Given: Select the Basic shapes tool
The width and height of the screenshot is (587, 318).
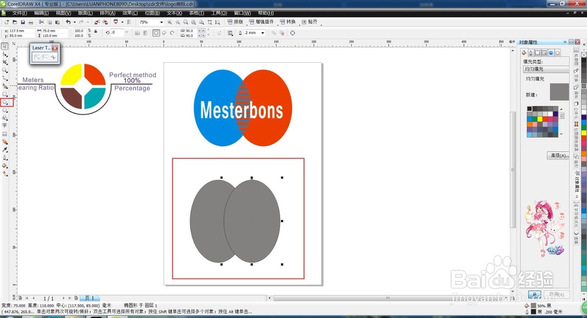Looking at the screenshot, I should pos(5,118).
